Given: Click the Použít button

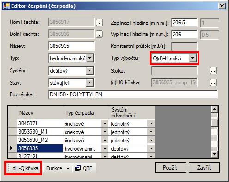Looking at the screenshot, I should pos(170,168).
